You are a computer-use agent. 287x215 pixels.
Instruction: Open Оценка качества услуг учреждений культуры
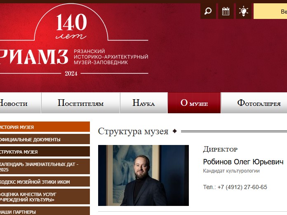point(45,196)
